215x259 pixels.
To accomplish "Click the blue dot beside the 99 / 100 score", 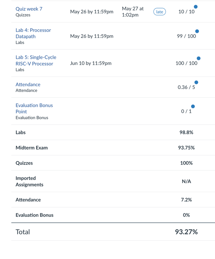I will 197,31.
